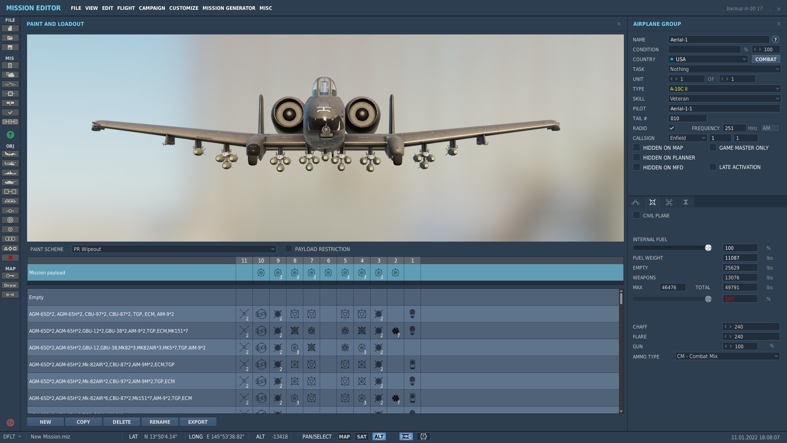Enable HIDDEN ON MAP checkbox
The image size is (787, 443).
click(x=637, y=147)
